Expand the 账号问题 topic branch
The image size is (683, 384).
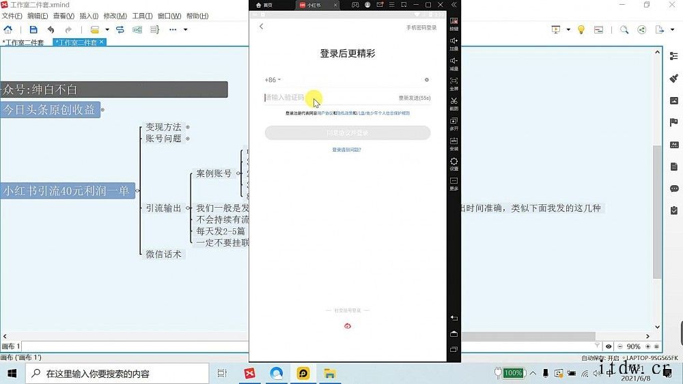click(188, 139)
